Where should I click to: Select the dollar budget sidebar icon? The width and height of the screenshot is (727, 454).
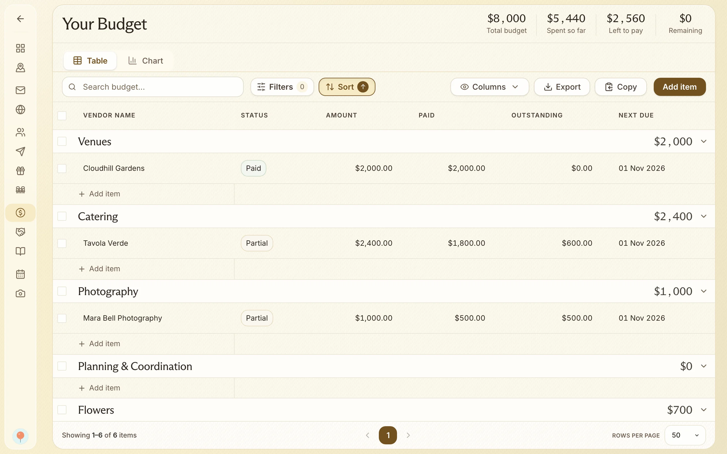(x=20, y=213)
